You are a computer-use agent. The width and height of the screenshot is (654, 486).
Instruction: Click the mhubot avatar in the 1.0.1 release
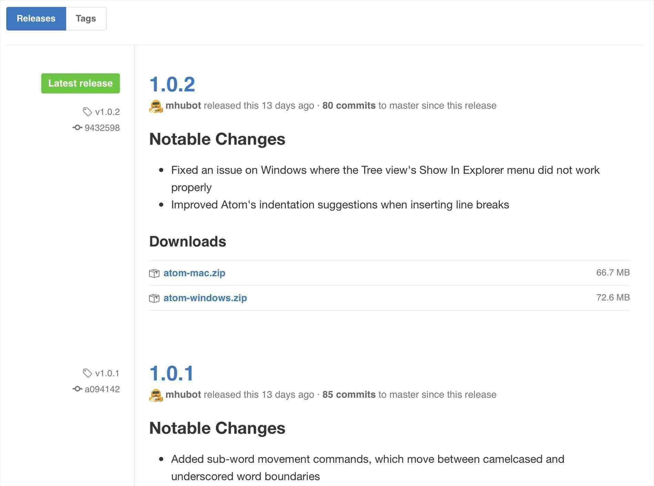tap(156, 395)
